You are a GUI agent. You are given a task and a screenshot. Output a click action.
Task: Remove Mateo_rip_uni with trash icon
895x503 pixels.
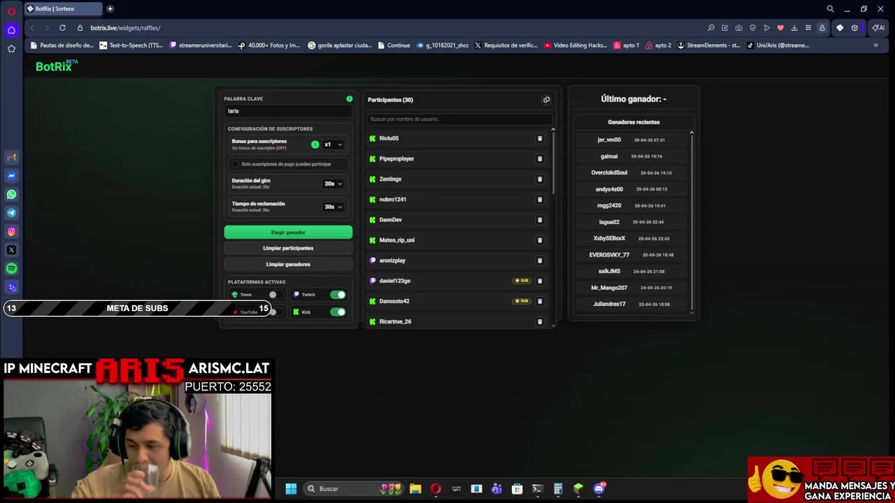[x=539, y=240]
